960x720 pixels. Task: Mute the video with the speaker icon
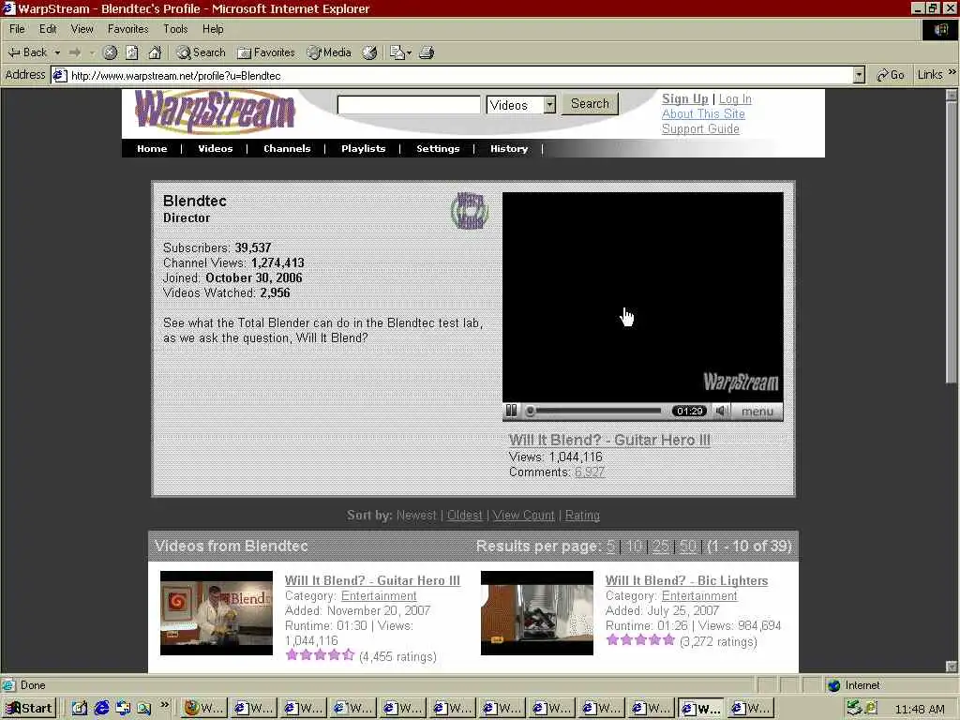(x=722, y=411)
